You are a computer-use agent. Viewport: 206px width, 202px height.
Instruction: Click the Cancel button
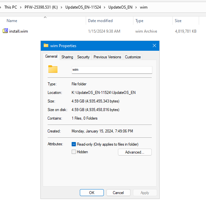click(x=118, y=193)
